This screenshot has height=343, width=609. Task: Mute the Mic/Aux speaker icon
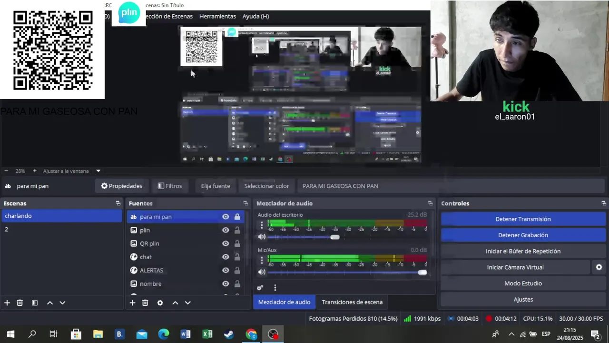[262, 272]
